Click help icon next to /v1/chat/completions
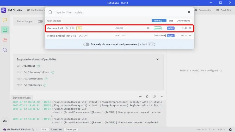The height and width of the screenshot is (132, 235). pos(53,72)
